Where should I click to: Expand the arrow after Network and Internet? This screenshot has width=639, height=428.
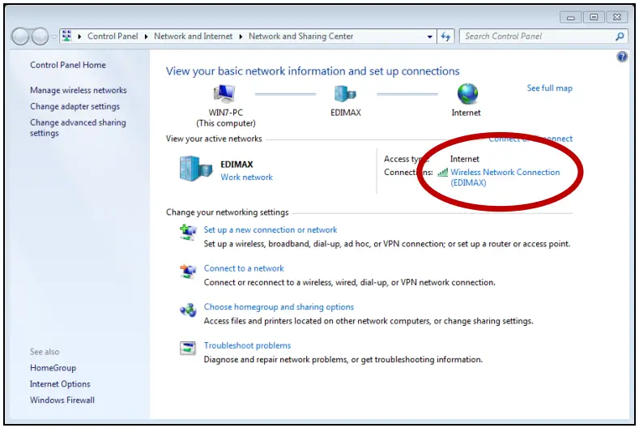pyautogui.click(x=241, y=36)
